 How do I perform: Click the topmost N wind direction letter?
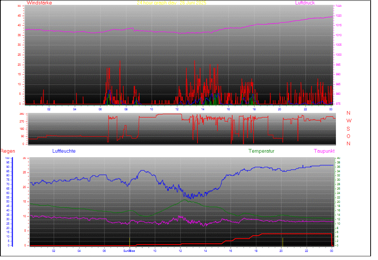click(348, 113)
